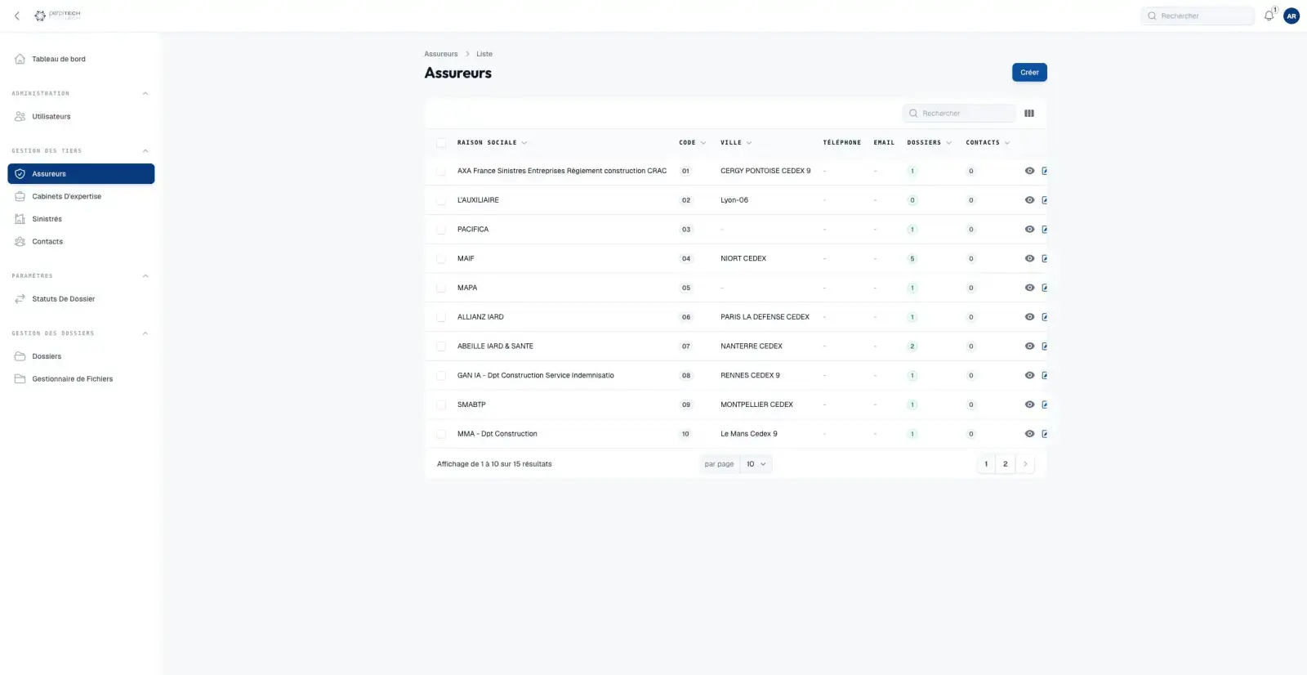Open the notifications bell
The image size is (1307, 675).
1269,16
